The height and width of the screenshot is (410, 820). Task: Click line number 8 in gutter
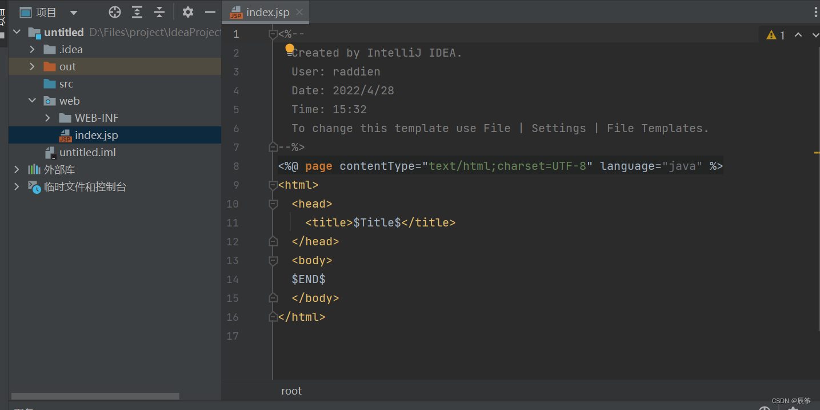(235, 166)
